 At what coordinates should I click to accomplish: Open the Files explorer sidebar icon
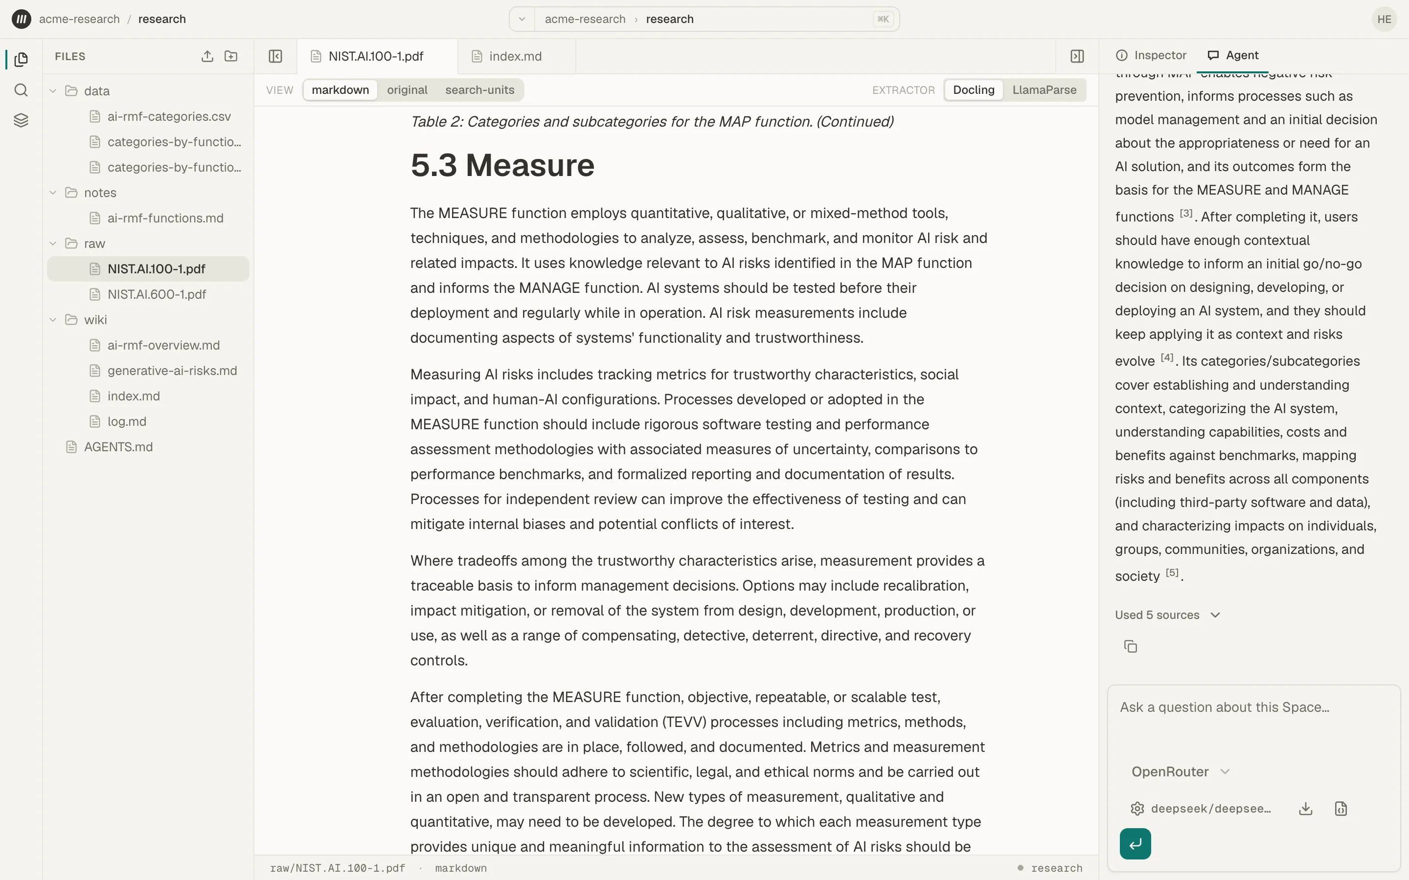point(21,59)
